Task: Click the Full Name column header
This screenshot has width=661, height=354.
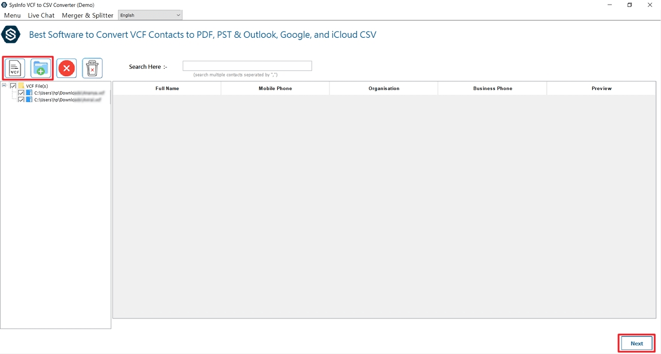Action: click(167, 88)
